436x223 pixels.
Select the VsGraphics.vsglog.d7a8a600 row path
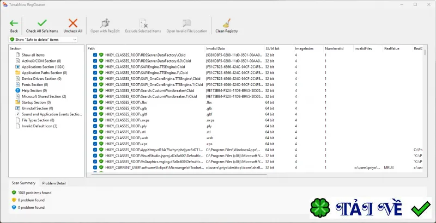(155, 162)
